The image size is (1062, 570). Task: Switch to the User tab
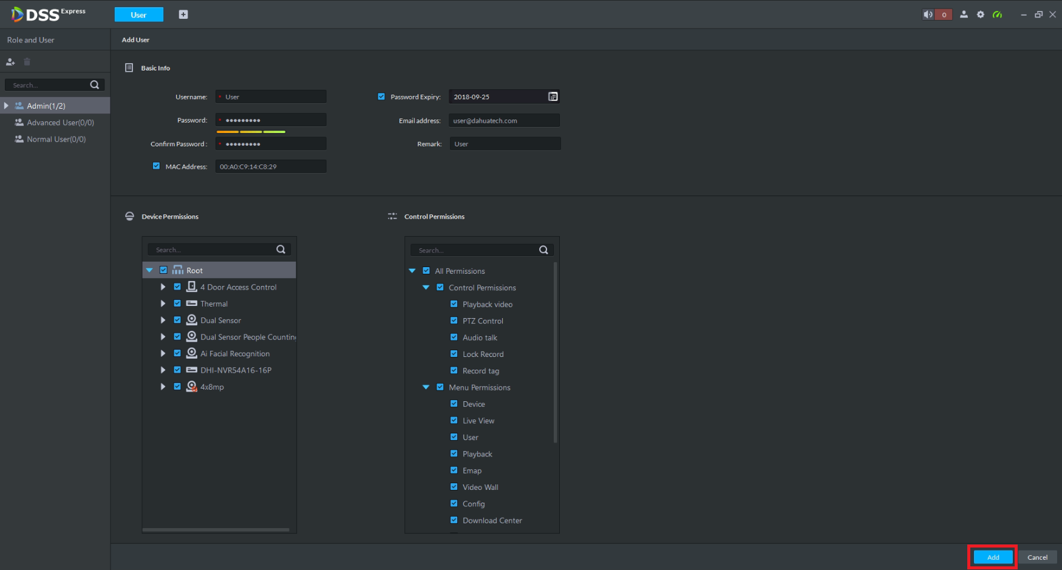[x=138, y=15]
